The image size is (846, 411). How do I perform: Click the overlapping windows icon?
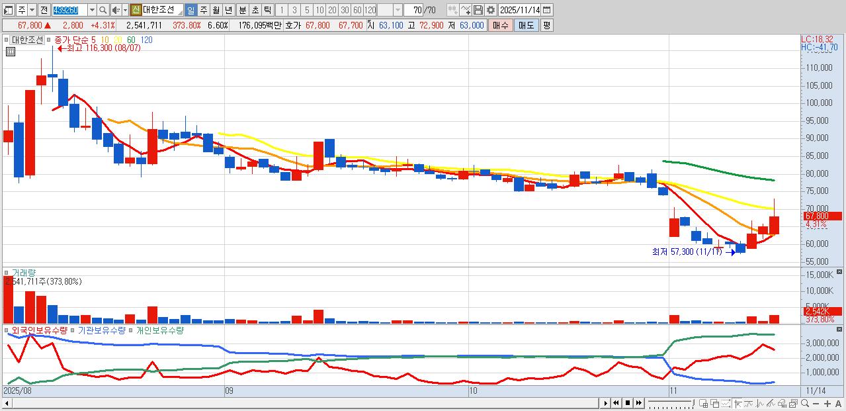[715, 403]
